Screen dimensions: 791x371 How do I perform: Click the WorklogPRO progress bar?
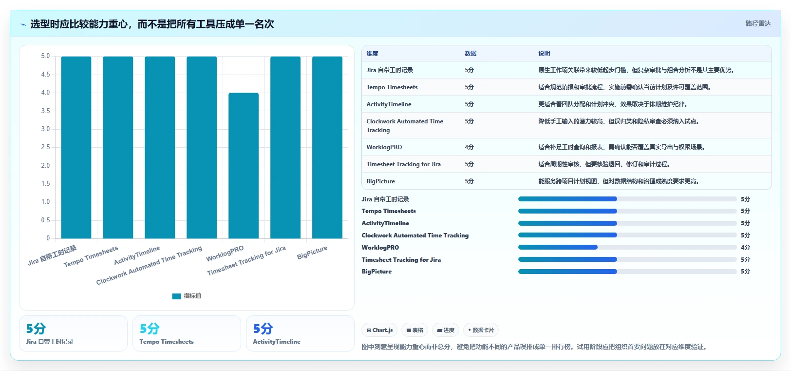pyautogui.click(x=627, y=247)
